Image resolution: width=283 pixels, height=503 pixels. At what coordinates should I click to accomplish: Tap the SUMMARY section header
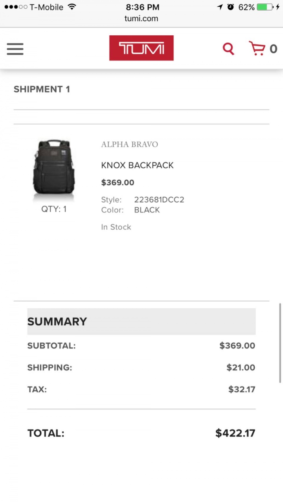[x=141, y=321]
